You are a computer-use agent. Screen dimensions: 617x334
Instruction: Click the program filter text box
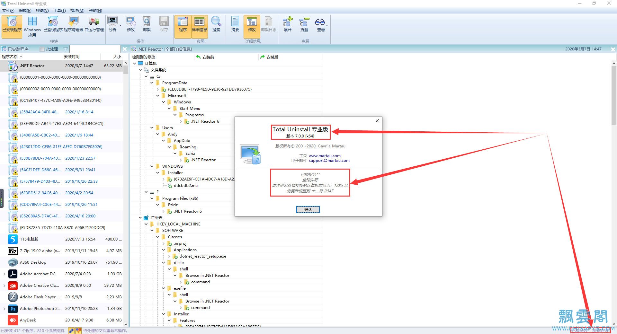95,49
